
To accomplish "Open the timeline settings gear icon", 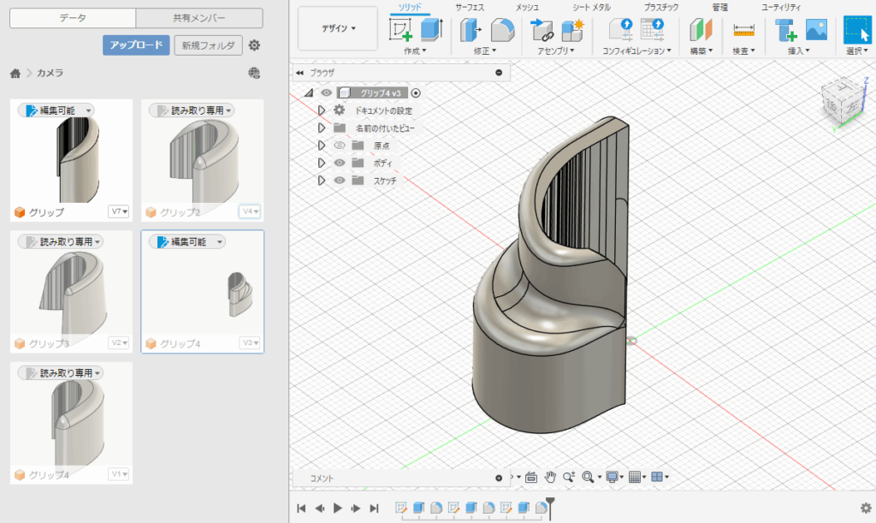I will [866, 508].
